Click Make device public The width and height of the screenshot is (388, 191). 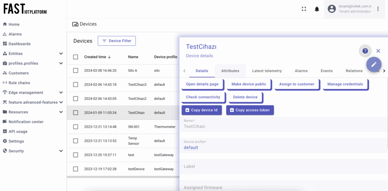[x=249, y=84]
